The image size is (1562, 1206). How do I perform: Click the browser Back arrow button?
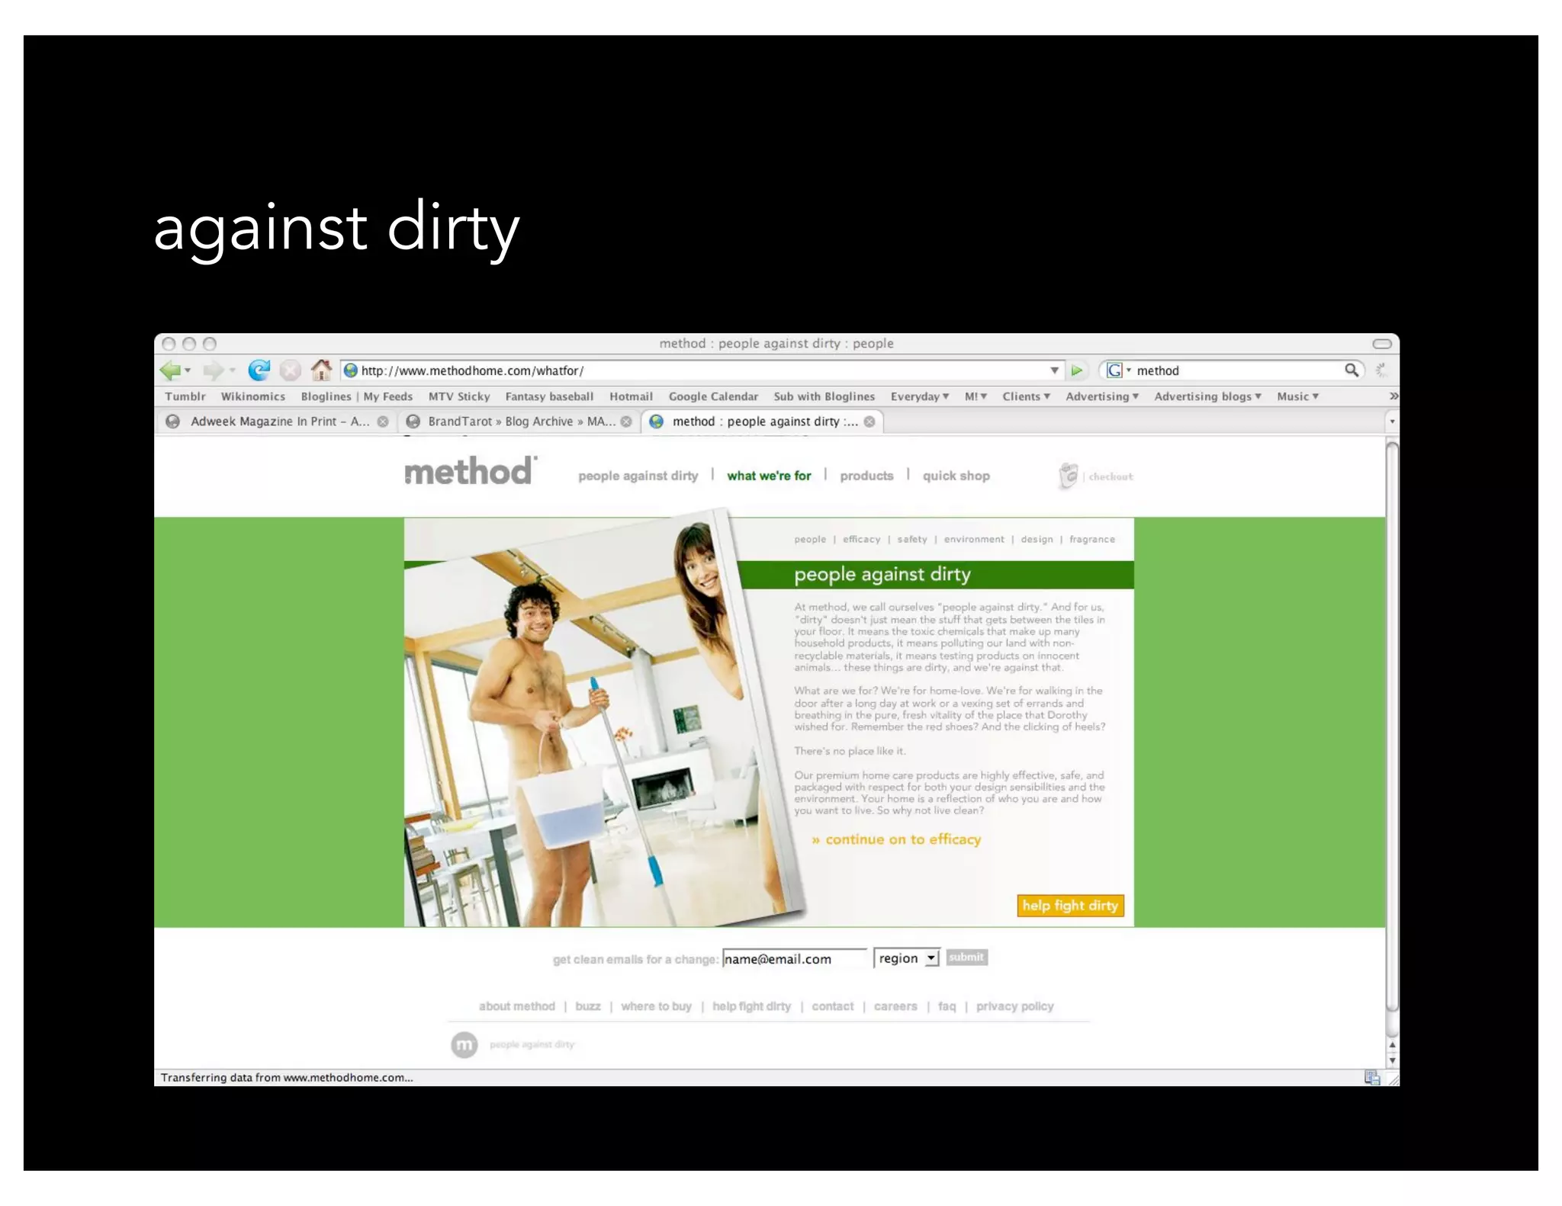170,370
